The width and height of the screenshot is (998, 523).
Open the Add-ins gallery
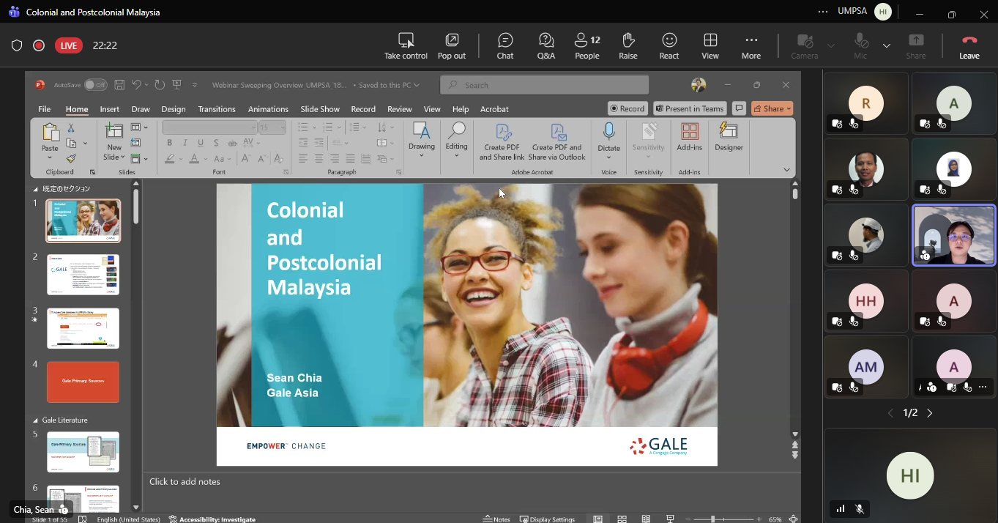pyautogui.click(x=689, y=137)
